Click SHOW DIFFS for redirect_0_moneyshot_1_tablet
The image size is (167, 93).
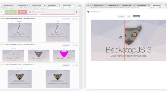pos(66,45)
